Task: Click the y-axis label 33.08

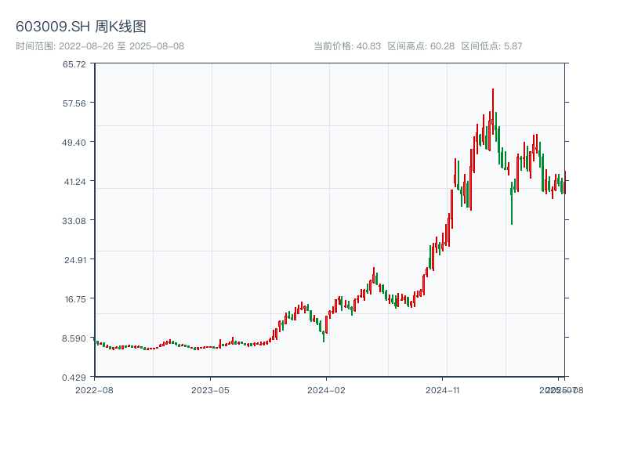Action: coord(74,221)
